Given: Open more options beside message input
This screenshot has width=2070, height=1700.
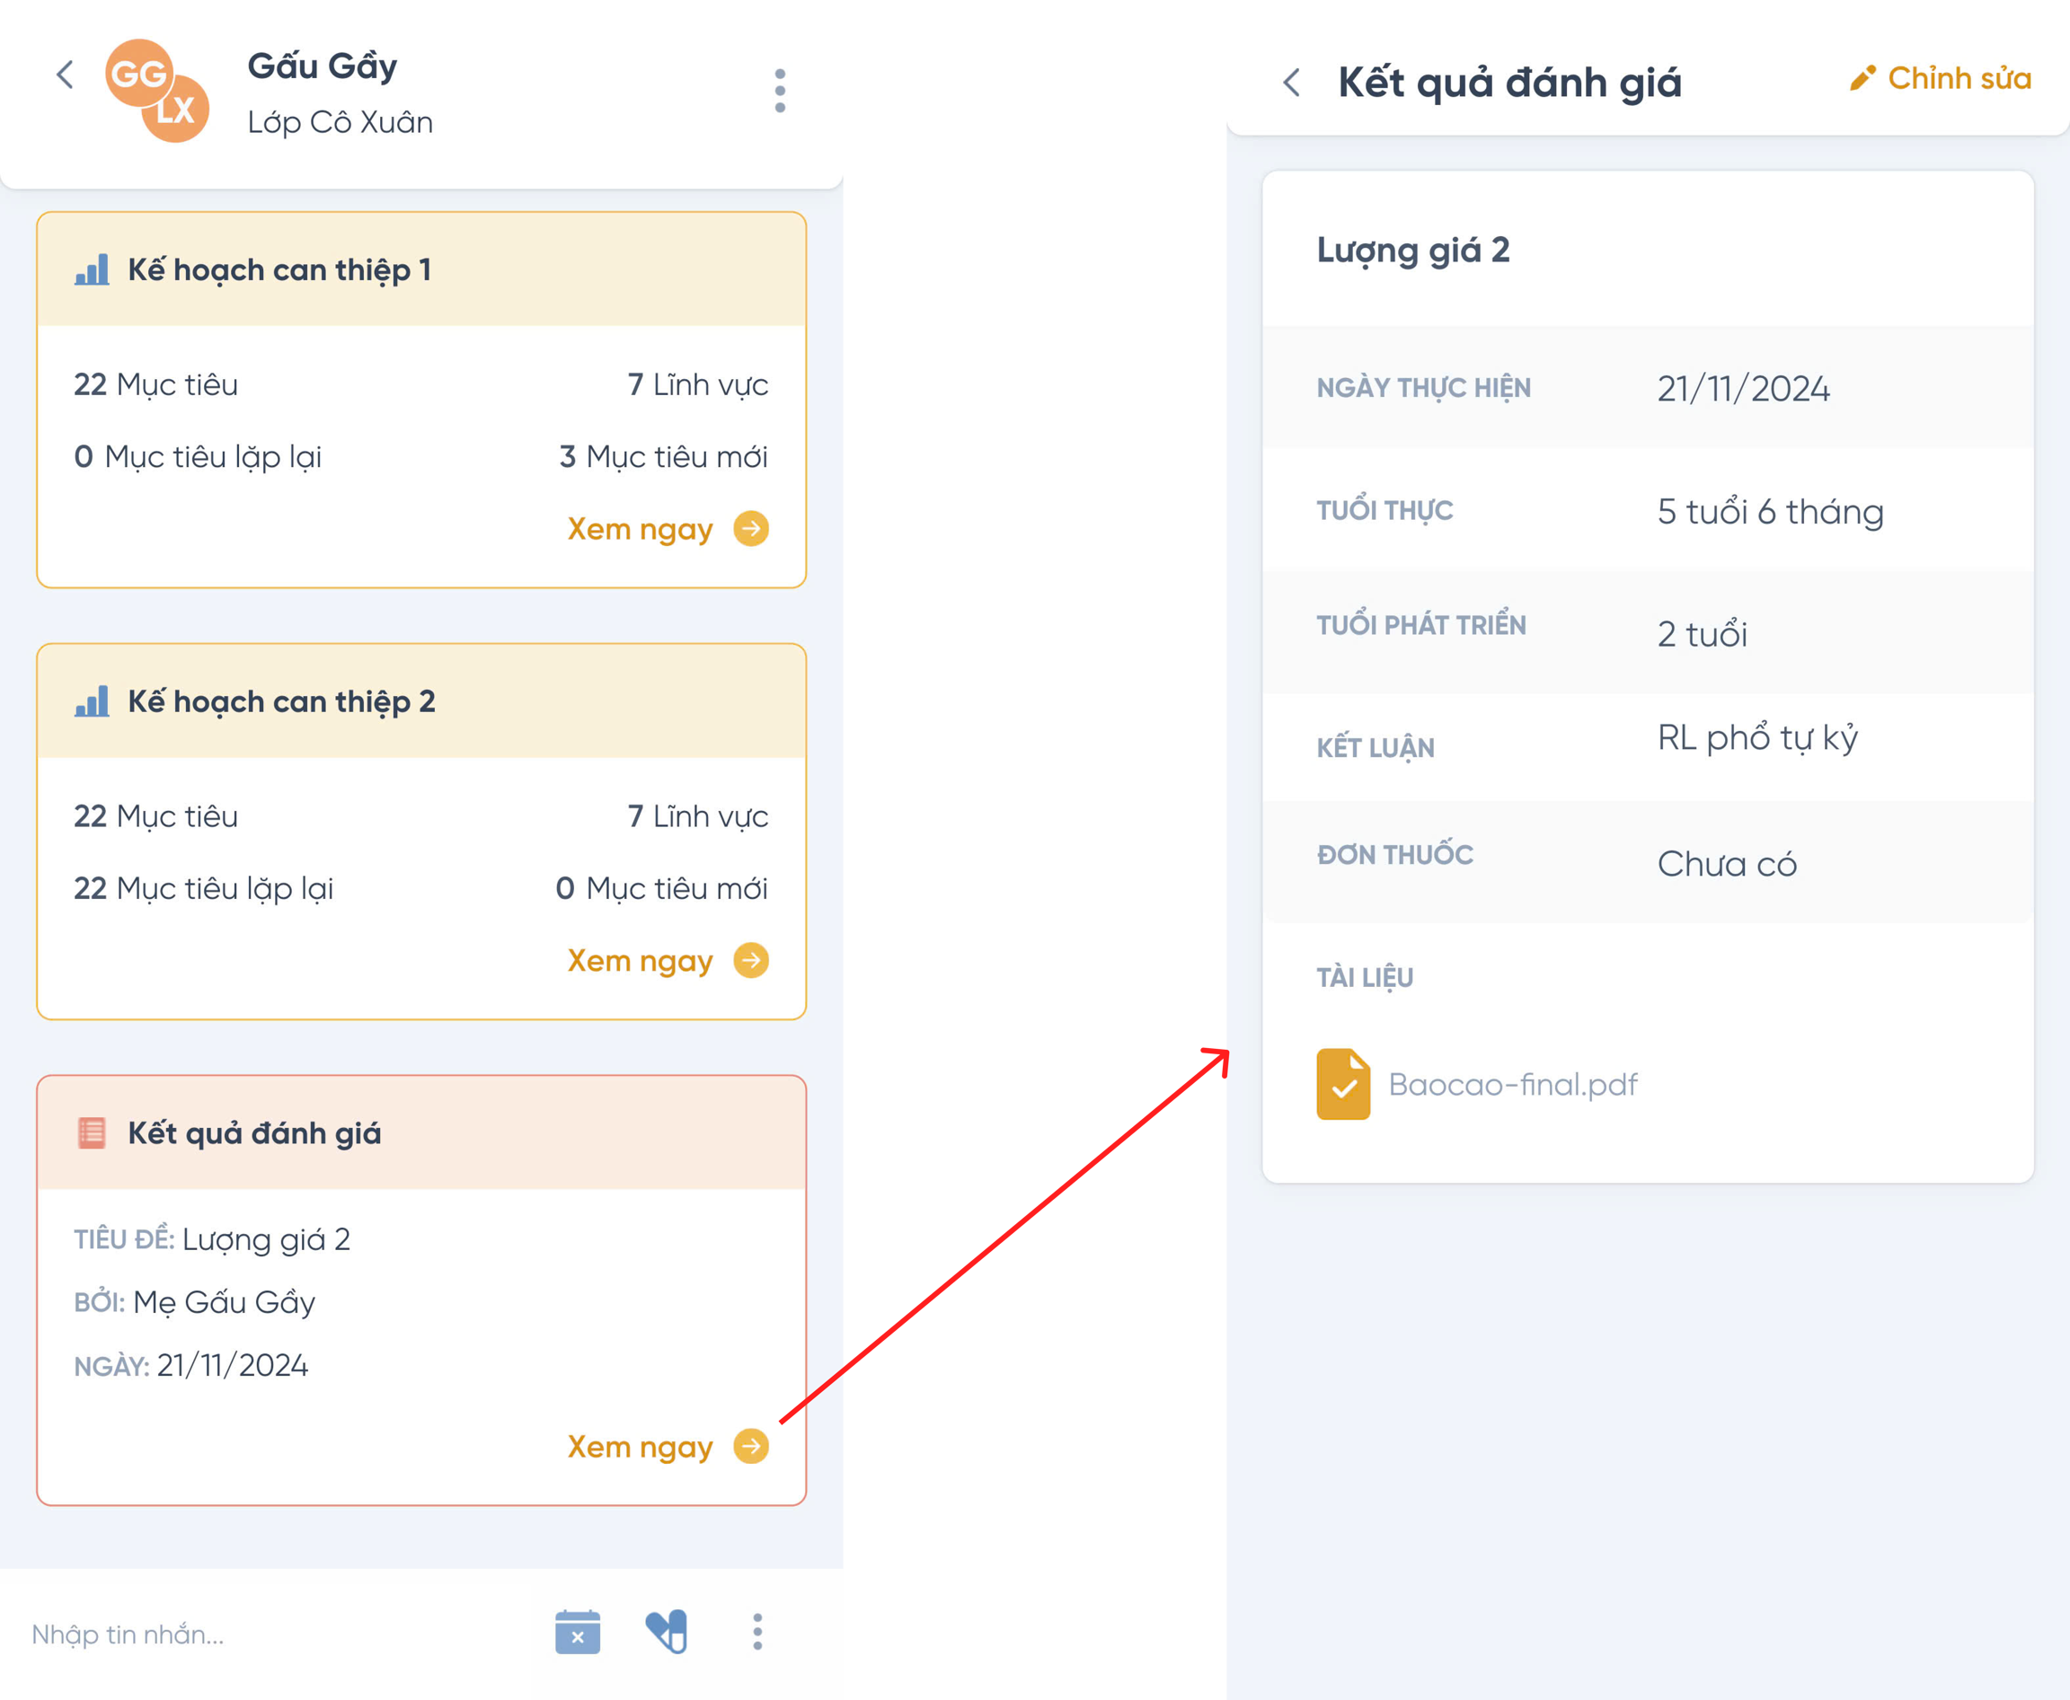Looking at the screenshot, I should pos(757,1633).
